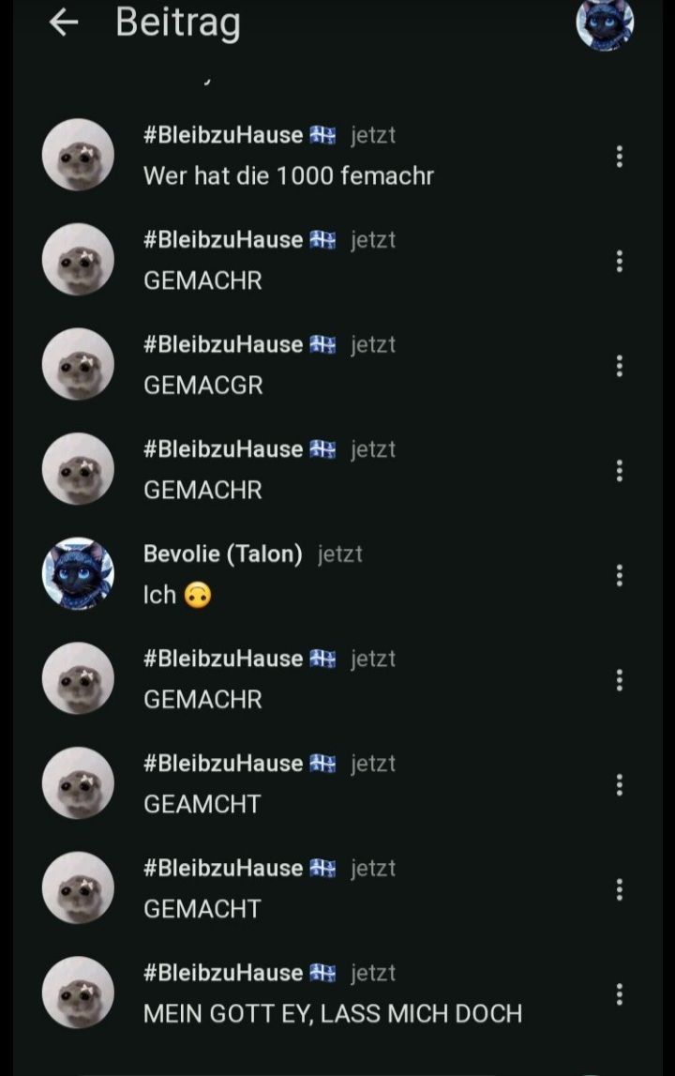This screenshot has width=675, height=1076.
Task: Tap hamster avatar beside 'MEIN GOTT EY' comment
Action: coord(78,993)
